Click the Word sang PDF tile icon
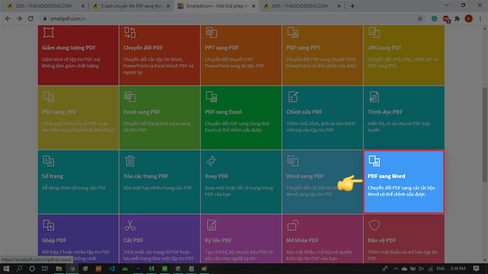This screenshot has width=488, height=274. pyautogui.click(x=293, y=161)
